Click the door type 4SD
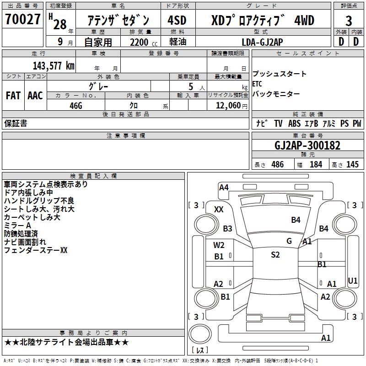The width and height of the screenshot is (366, 366). click(x=177, y=20)
